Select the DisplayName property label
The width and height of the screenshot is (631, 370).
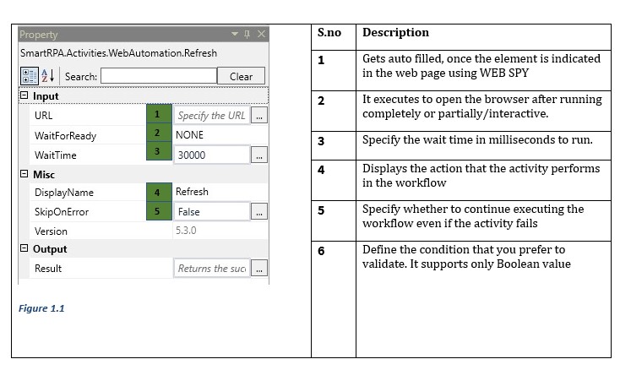pos(64,193)
